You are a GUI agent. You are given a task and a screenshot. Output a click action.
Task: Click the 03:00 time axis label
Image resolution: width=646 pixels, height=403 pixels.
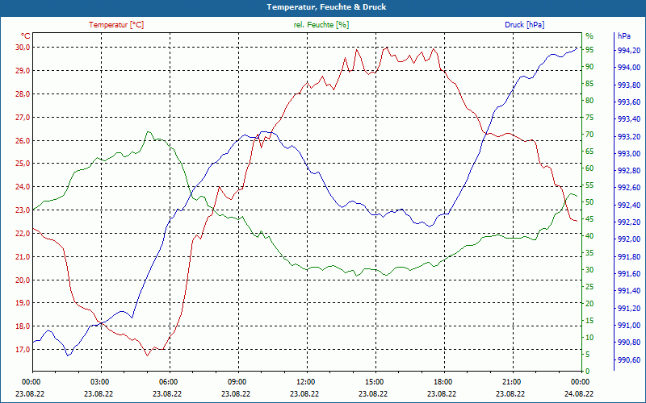click(x=99, y=381)
